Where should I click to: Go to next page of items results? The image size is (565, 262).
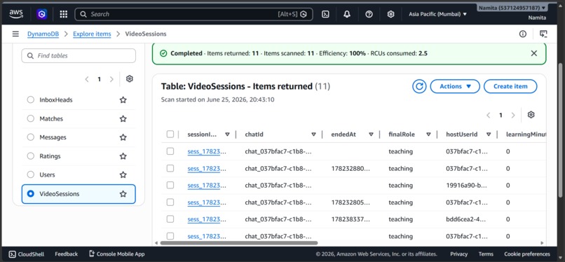513,115
